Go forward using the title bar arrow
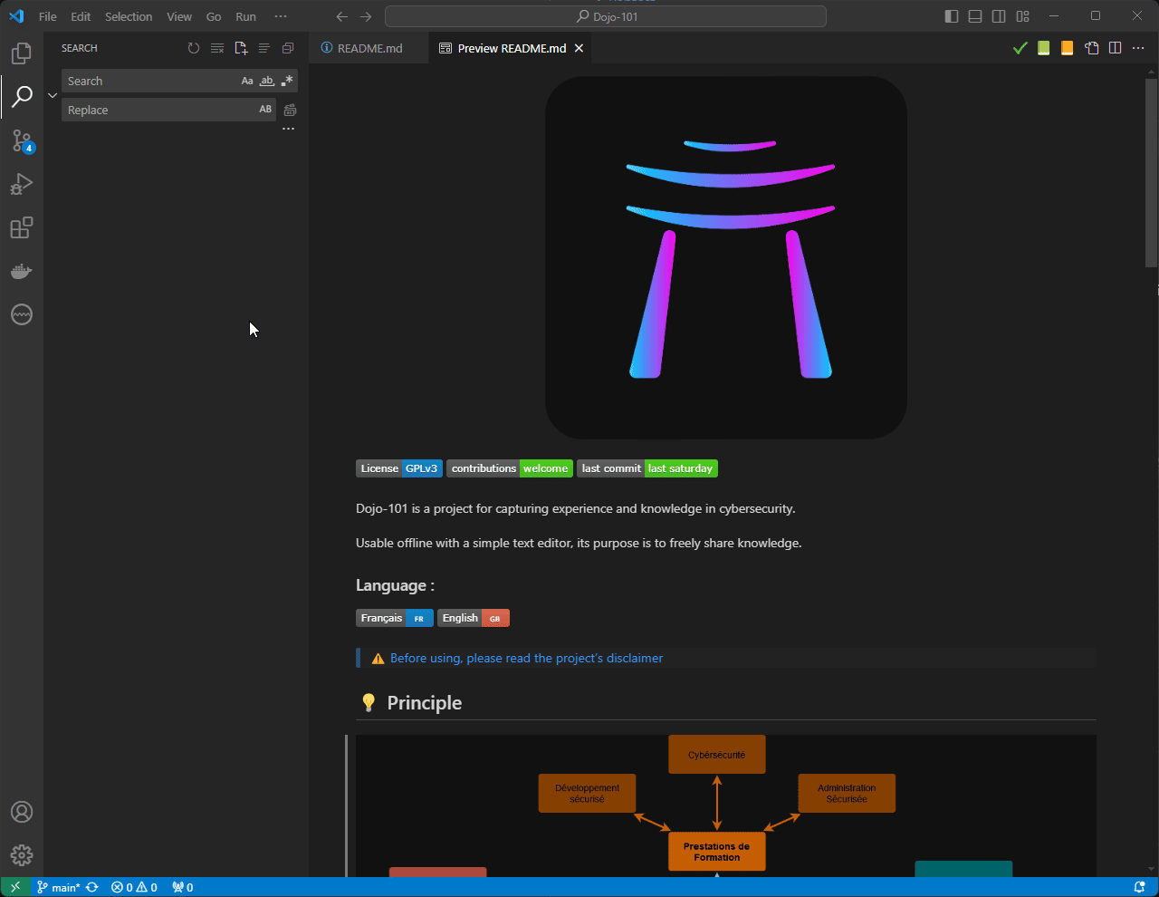The width and height of the screenshot is (1159, 897). coord(366,16)
